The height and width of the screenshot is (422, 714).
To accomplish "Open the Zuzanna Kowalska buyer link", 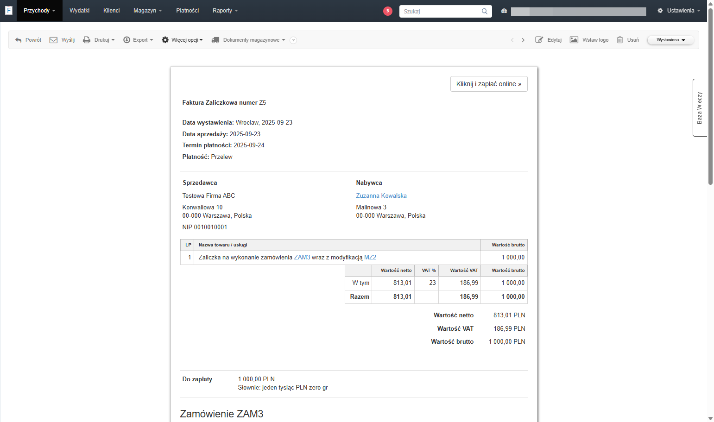I will pos(381,196).
